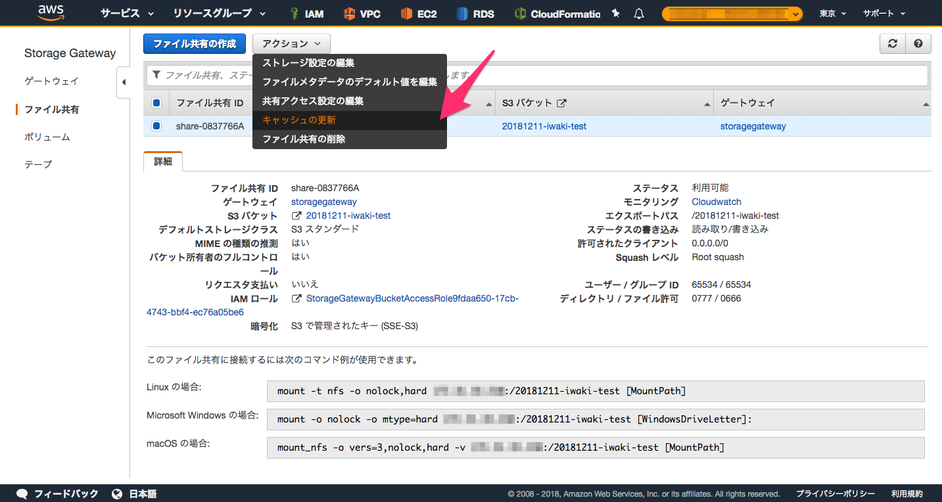The image size is (942, 502).
Task: Go to ボリューム in sidebar
Action: click(x=47, y=137)
